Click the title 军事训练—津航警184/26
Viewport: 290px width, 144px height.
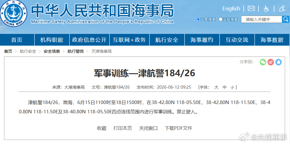click(x=145, y=73)
